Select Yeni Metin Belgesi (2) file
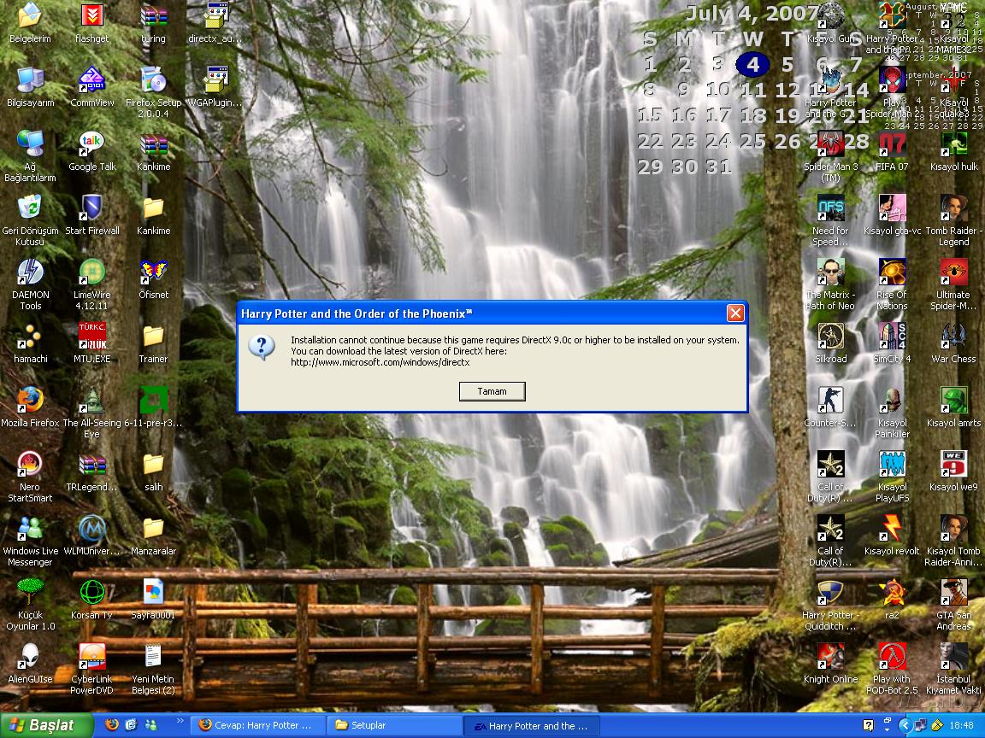 (x=153, y=668)
